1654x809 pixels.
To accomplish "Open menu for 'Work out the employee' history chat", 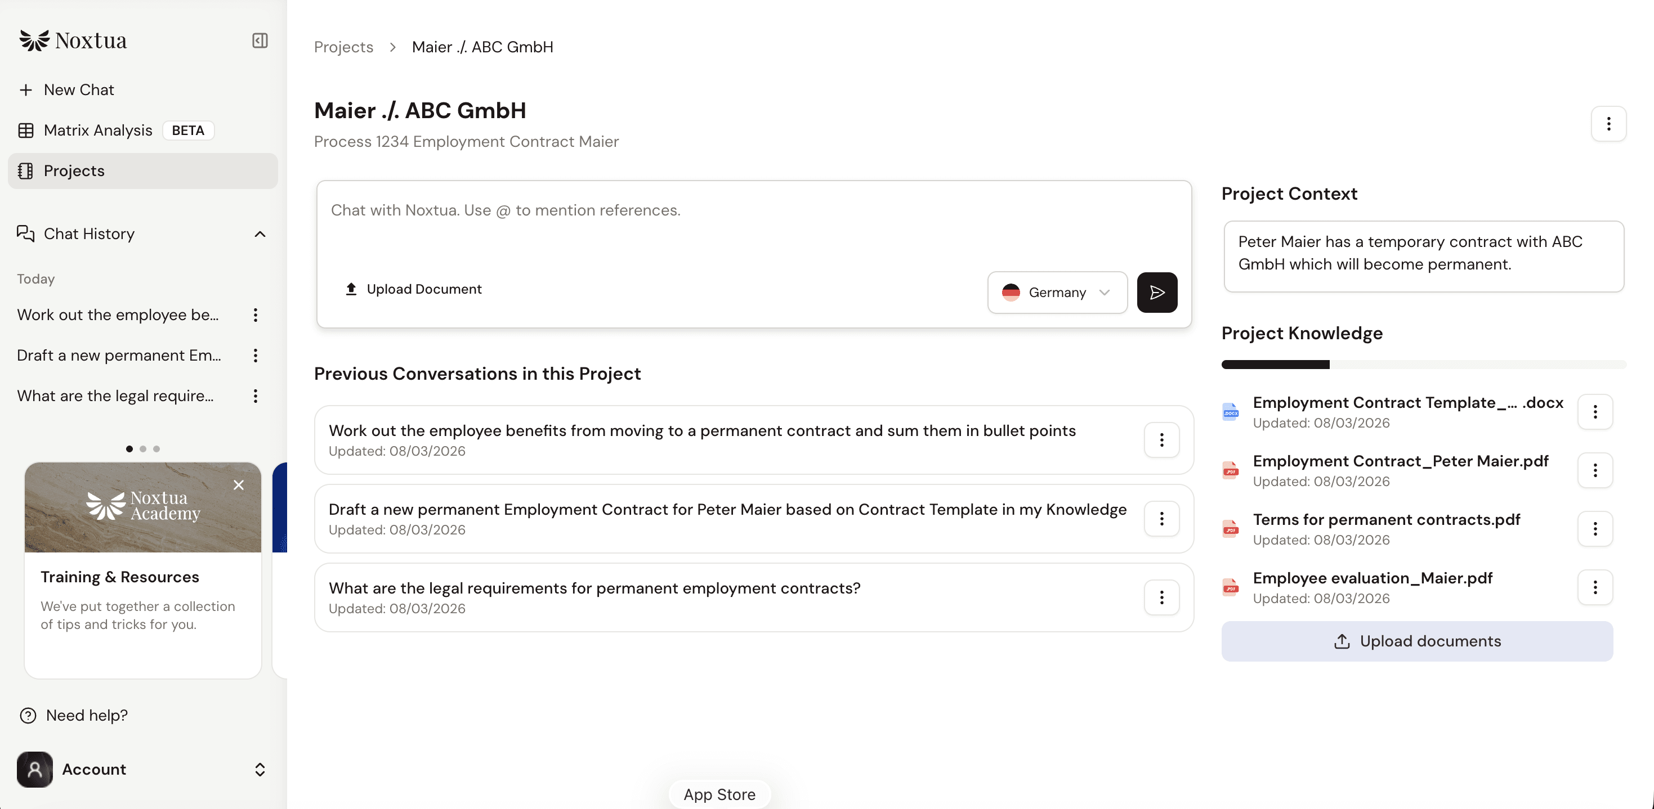I will 256,315.
